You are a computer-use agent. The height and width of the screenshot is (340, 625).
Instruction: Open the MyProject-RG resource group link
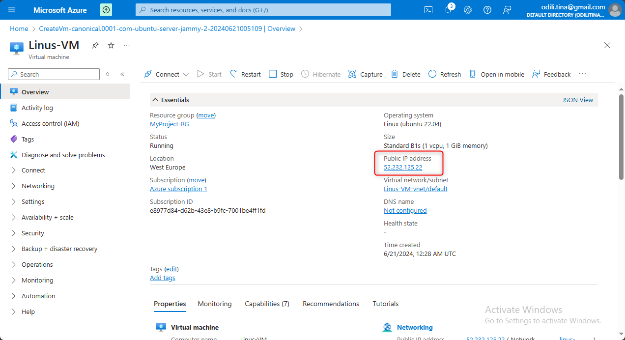[169, 124]
